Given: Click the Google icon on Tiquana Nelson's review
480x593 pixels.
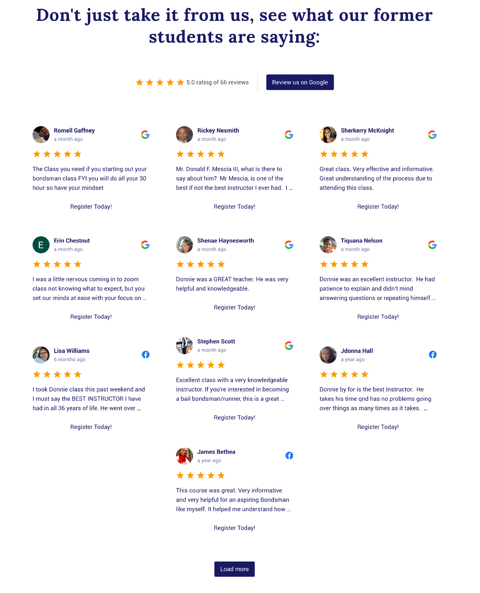Looking at the screenshot, I should (x=432, y=245).
